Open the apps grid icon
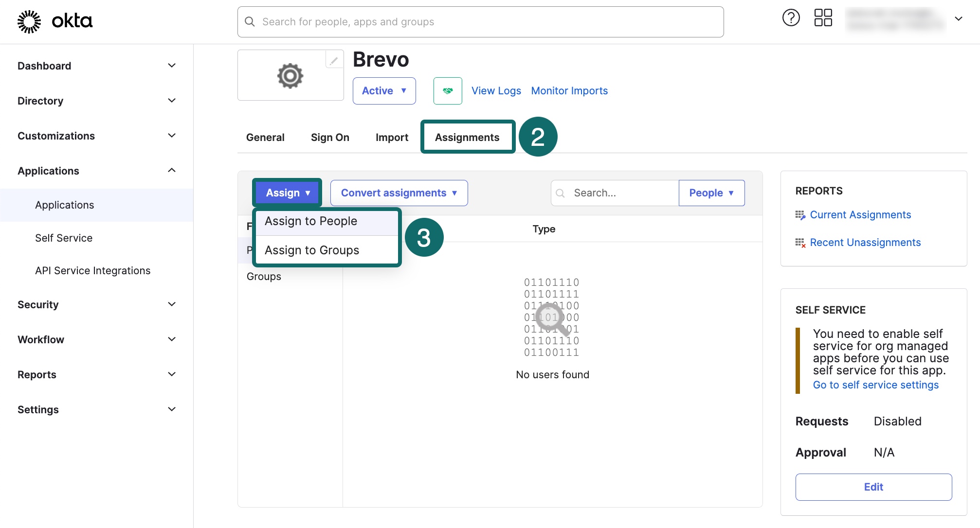 (823, 18)
